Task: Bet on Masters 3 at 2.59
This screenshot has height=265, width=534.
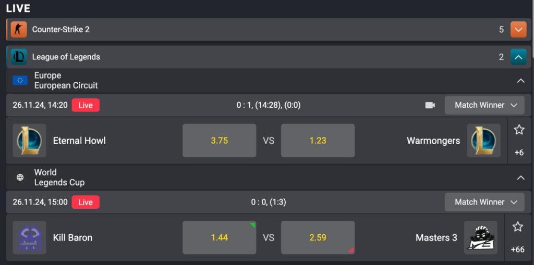Action: tap(318, 237)
